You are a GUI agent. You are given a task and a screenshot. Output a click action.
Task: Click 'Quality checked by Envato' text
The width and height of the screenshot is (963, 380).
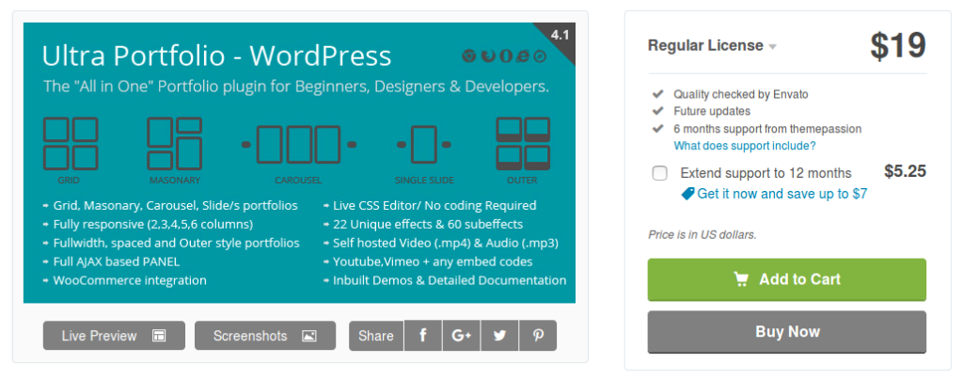741,94
